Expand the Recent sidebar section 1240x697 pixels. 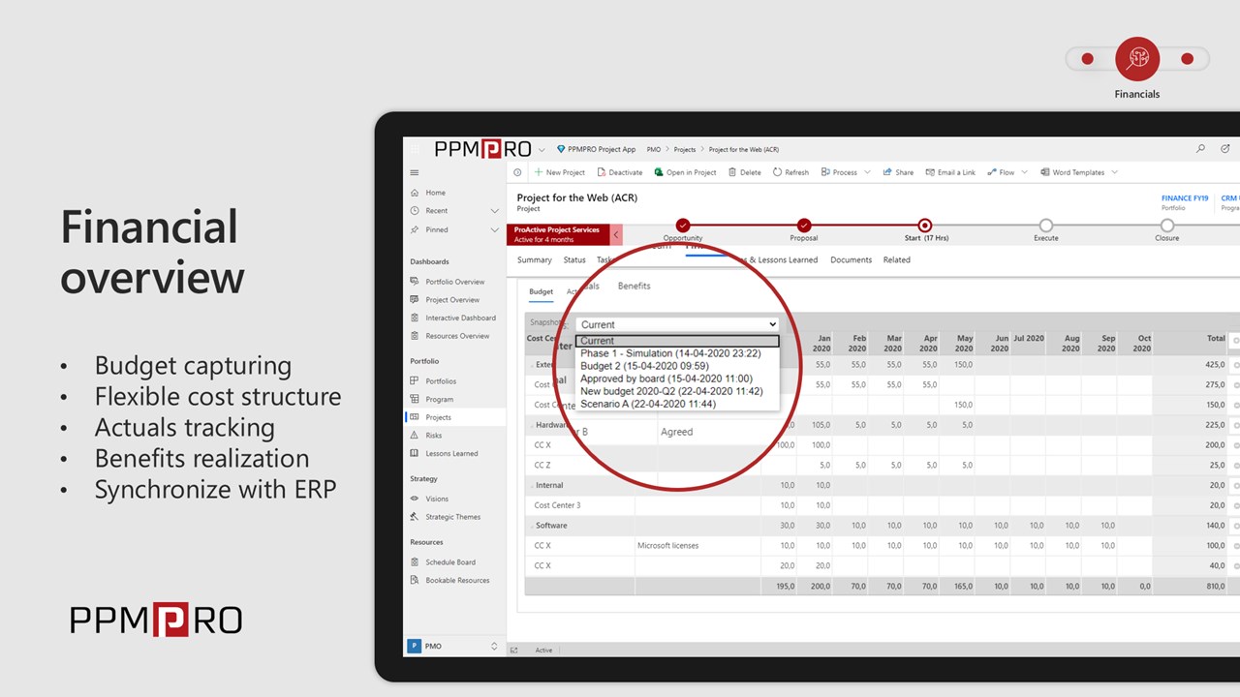[495, 211]
